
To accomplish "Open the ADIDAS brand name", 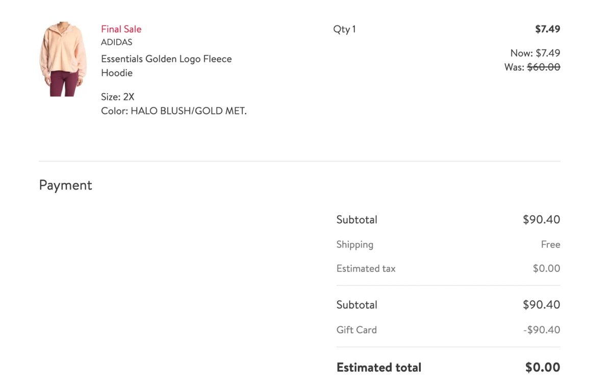I will tap(116, 42).
